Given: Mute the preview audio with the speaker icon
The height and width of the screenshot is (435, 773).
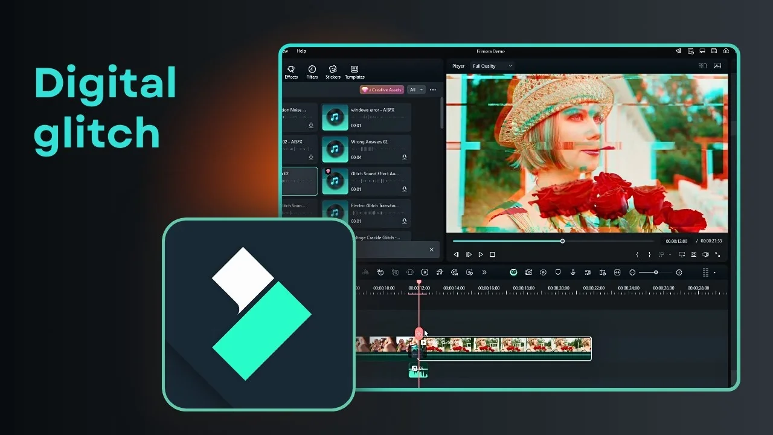Looking at the screenshot, I should (x=705, y=254).
